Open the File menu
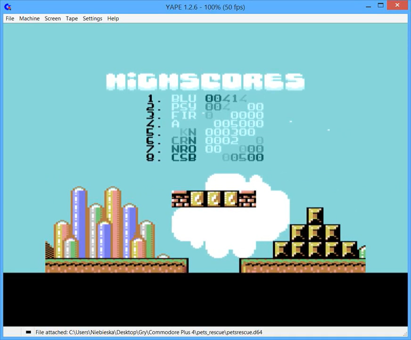The width and height of the screenshot is (411, 340). pyautogui.click(x=10, y=18)
